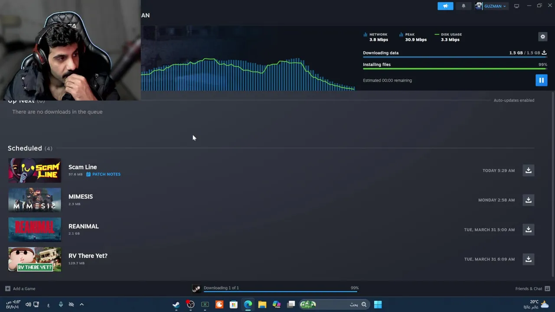Image resolution: width=555 pixels, height=312 pixels.
Task: Open Microsoft Edge from the taskbar
Action: (x=248, y=305)
